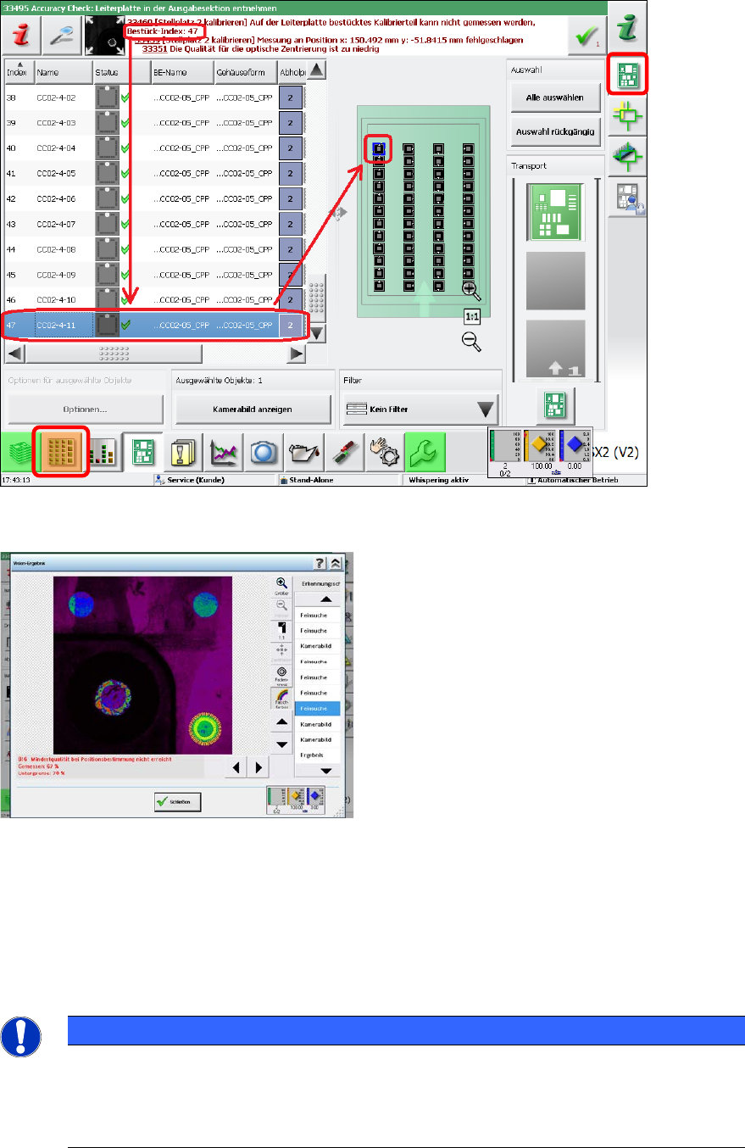
Task: Open the line graph statistics tab
Action: click(223, 451)
